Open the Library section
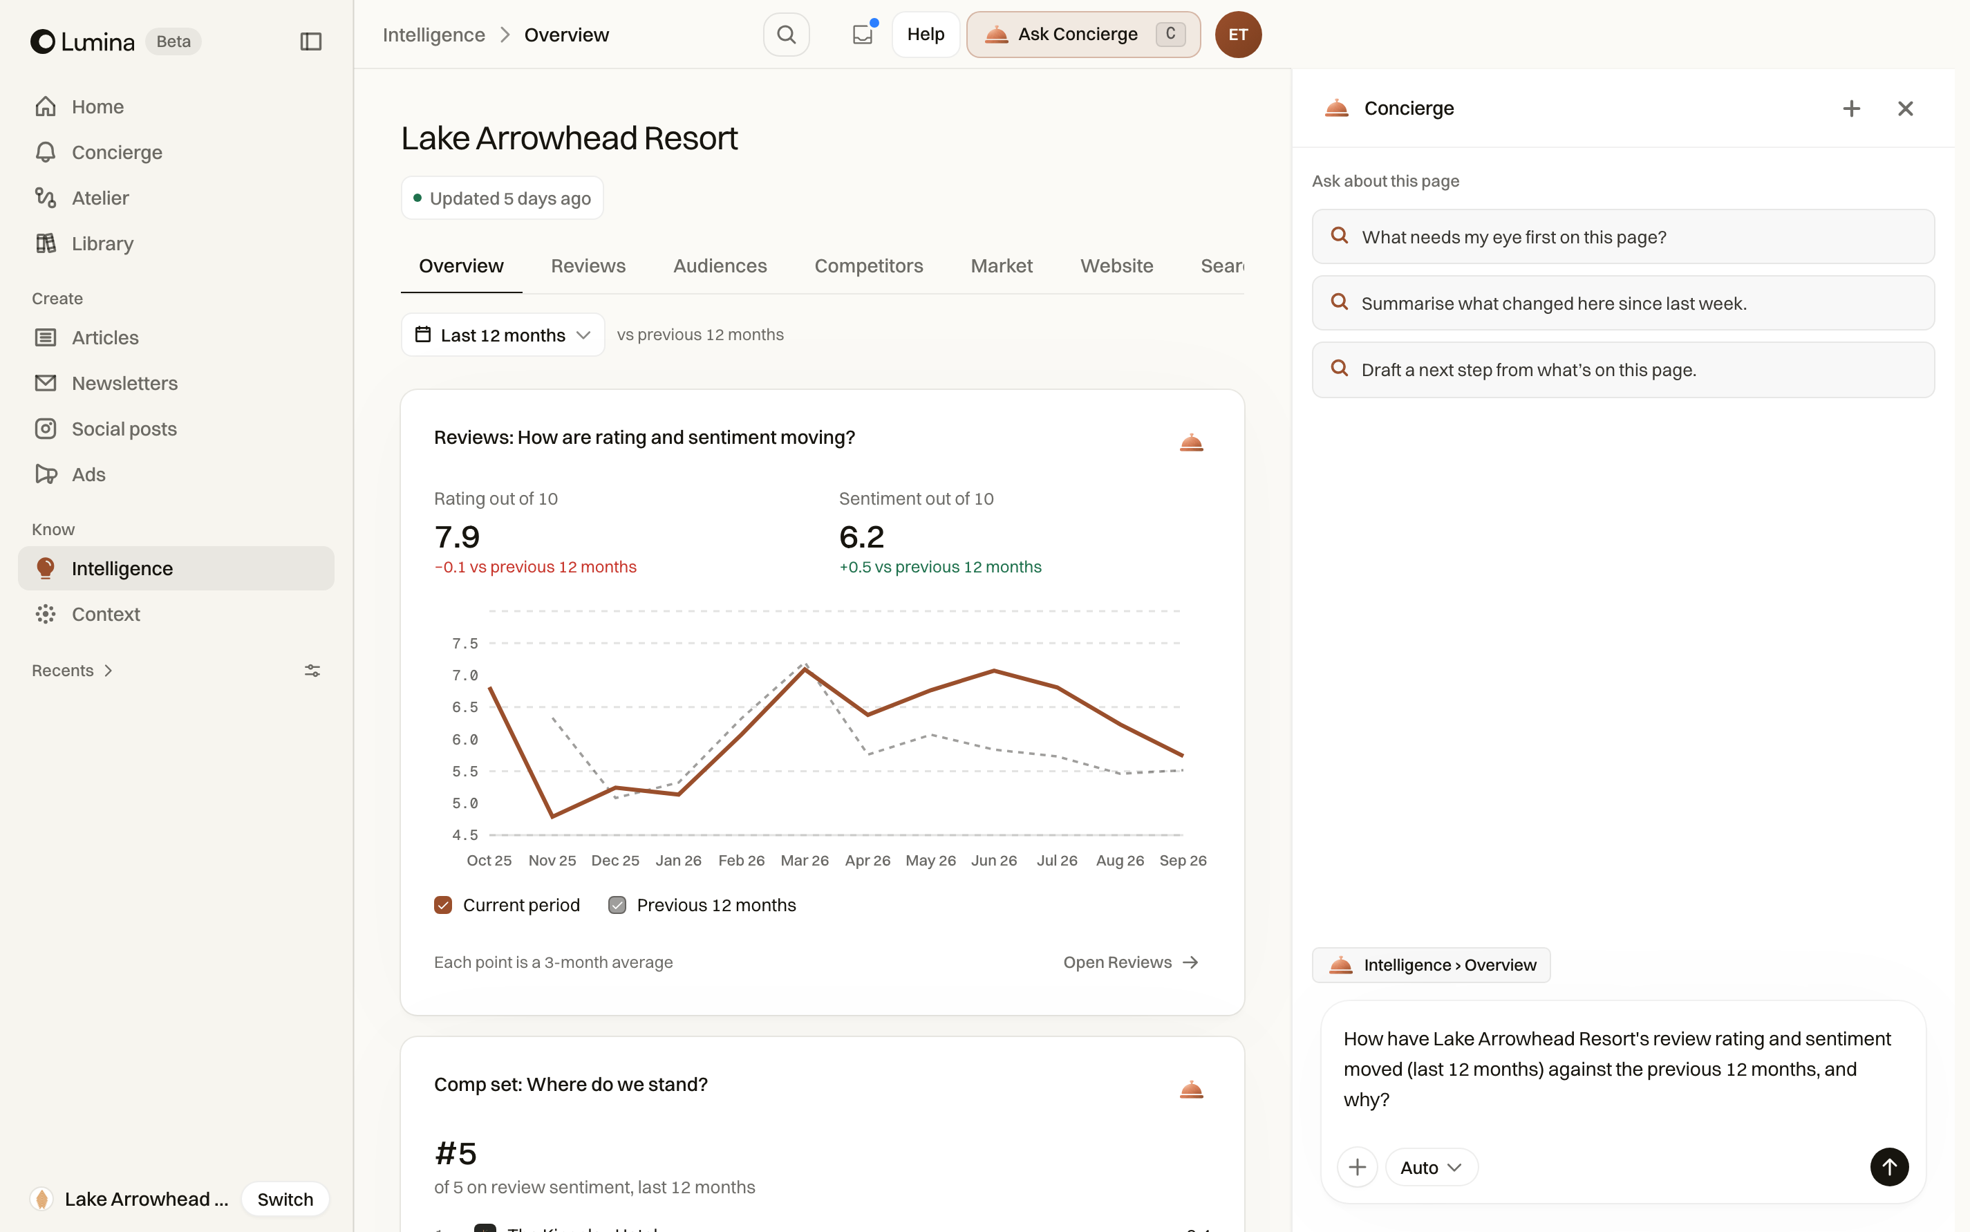Screen dimensions: 1970x1232 pos(176,243)
